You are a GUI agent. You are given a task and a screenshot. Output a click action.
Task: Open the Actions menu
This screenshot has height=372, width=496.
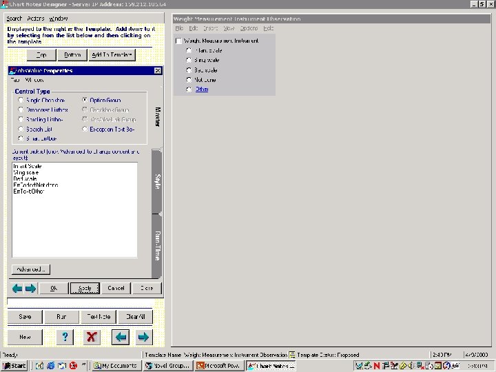coord(35,19)
